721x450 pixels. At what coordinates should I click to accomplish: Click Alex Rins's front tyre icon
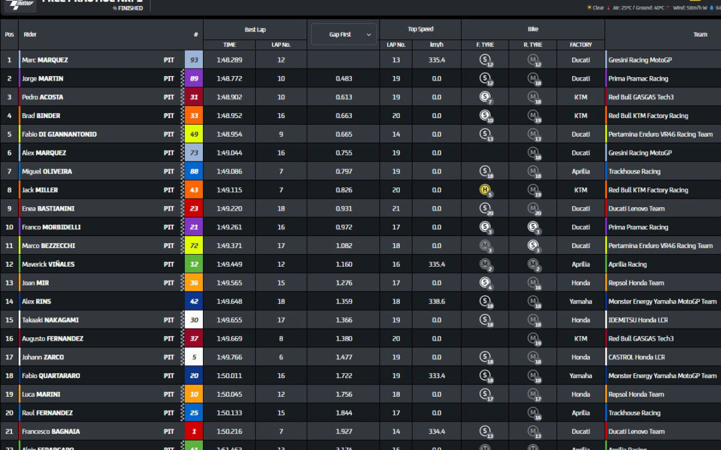[x=485, y=302]
